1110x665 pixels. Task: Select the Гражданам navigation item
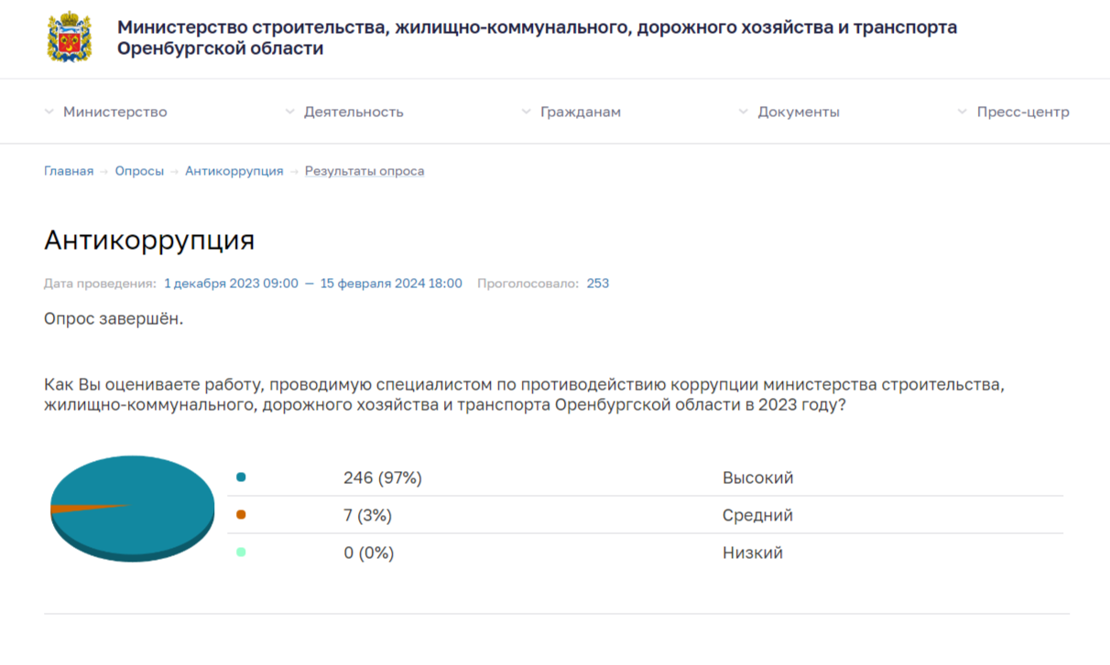coord(580,112)
